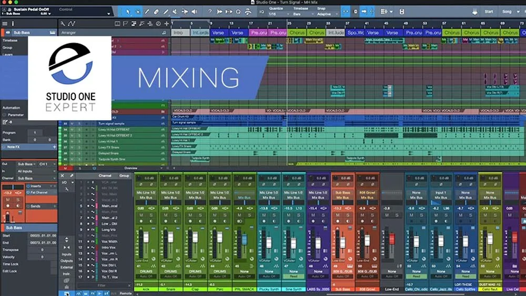Screen dimensions: 526x296
Task: Click the download arrow icon near Start
Action: 474,12
